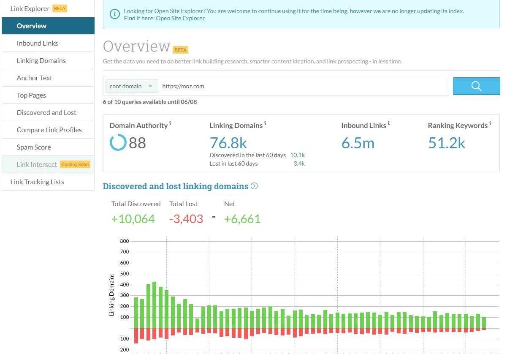507x354 pixels.
Task: Open Compare Link Profiles
Action: [x=49, y=130]
